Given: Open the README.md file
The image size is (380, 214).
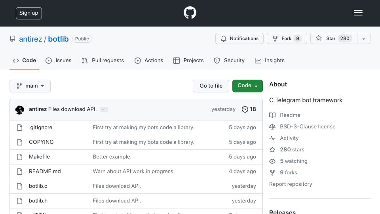Looking at the screenshot, I should 45,171.
